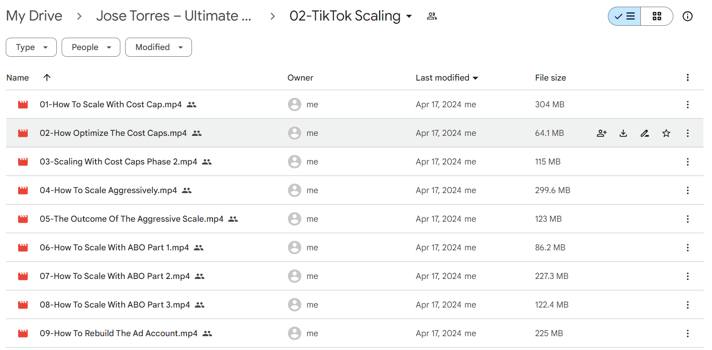Select file 02-How Optimize The Cost Caps.mp4
The height and width of the screenshot is (350, 712).
(x=113, y=133)
